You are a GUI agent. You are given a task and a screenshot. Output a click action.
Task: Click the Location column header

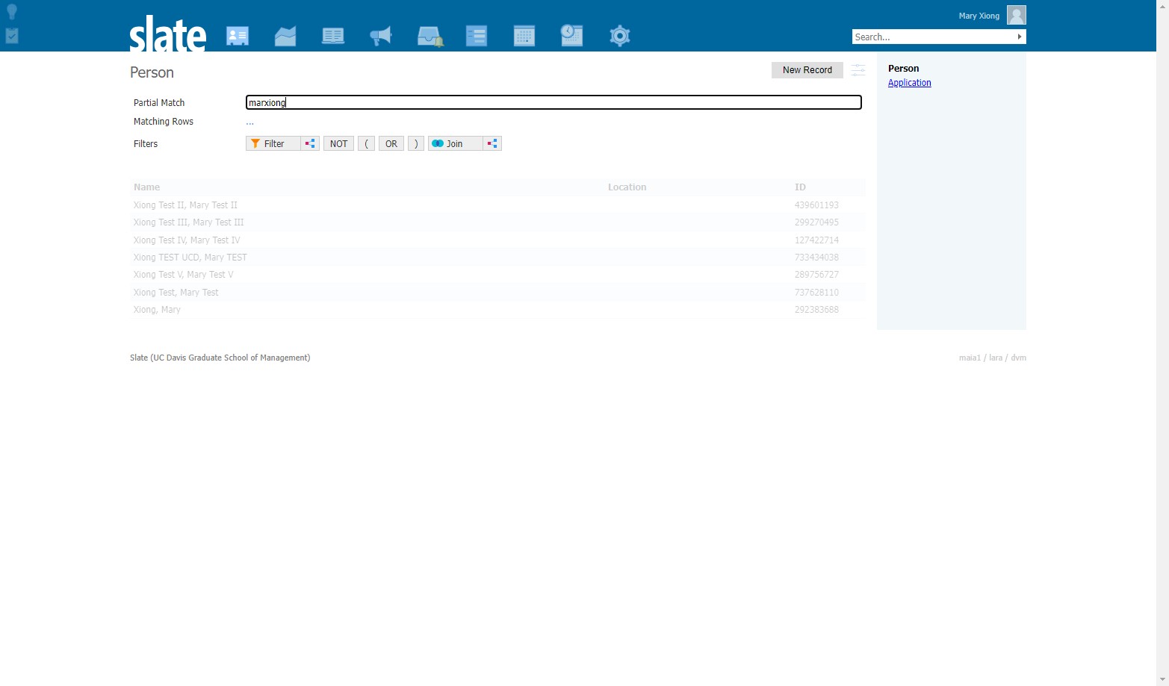pyautogui.click(x=627, y=187)
